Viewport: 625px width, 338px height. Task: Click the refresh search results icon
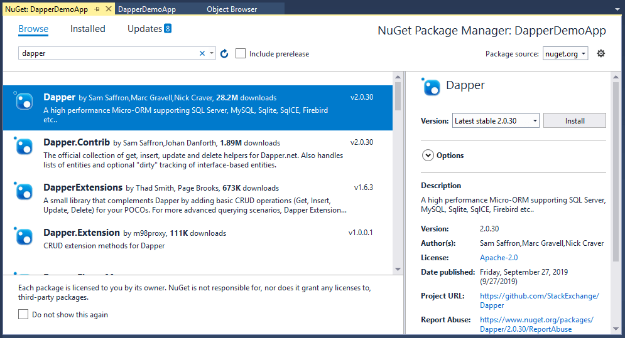click(224, 53)
